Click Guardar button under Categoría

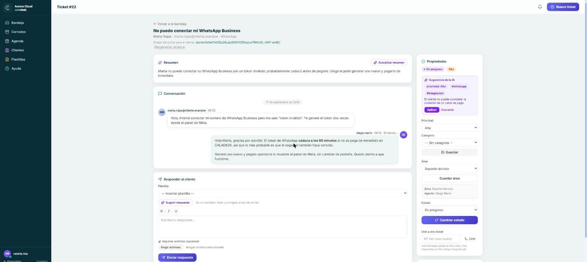(x=450, y=152)
